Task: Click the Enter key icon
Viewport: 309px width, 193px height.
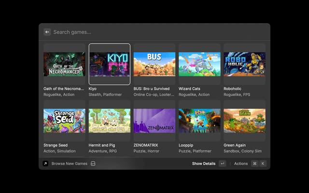Action: click(x=222, y=164)
